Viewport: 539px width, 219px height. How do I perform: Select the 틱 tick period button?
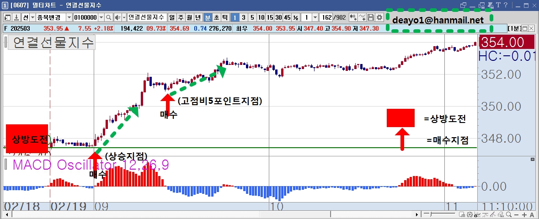click(x=224, y=17)
